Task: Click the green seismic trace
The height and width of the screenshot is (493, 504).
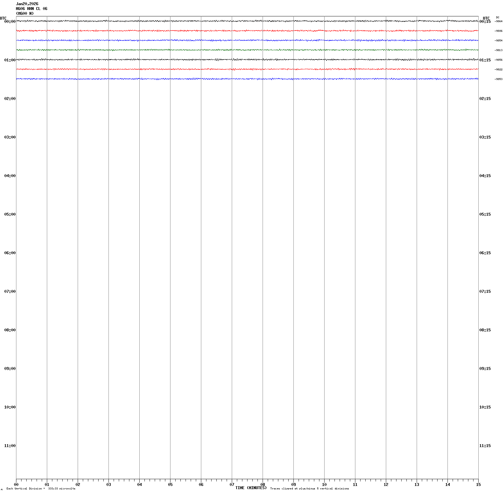Action: coord(247,50)
